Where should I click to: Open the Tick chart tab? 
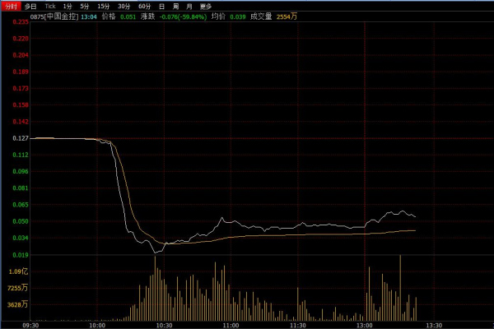click(x=50, y=7)
